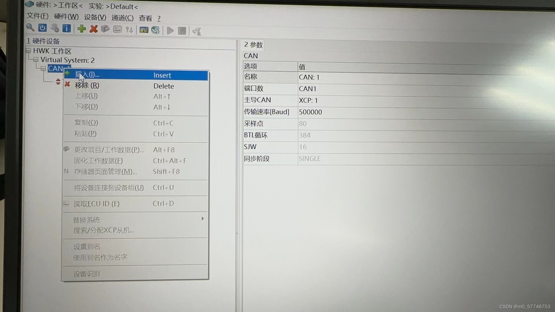Click the 传输速率[Baud] value 500000
The height and width of the screenshot is (312, 555).
(x=310, y=112)
